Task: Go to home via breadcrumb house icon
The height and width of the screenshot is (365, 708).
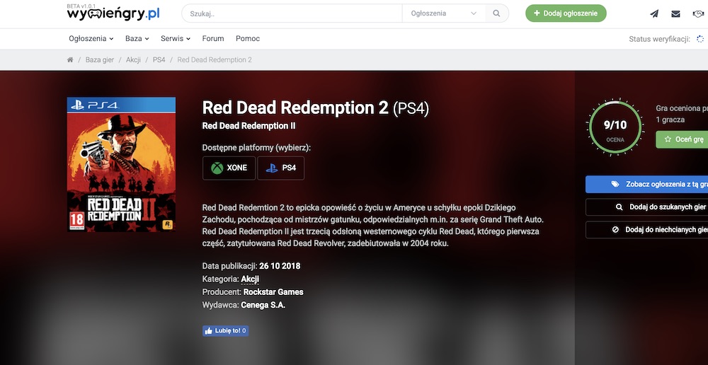Action: tap(70, 59)
